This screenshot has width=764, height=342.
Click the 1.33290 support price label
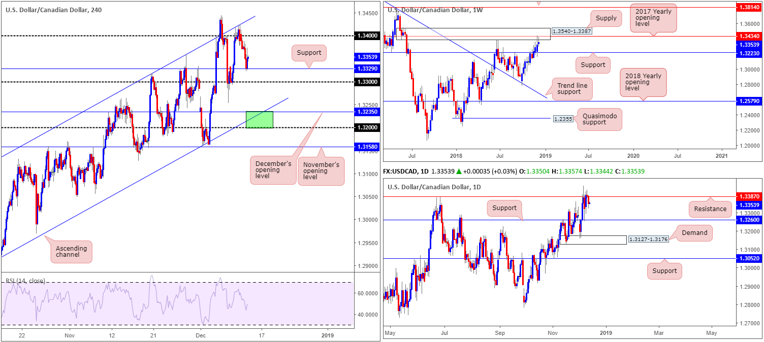tap(367, 69)
